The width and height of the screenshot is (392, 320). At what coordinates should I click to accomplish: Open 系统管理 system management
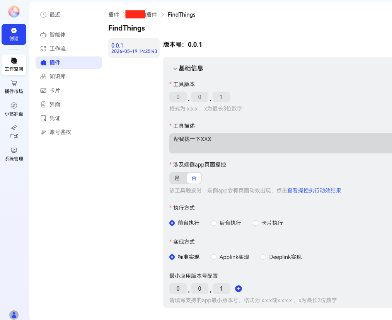click(14, 155)
